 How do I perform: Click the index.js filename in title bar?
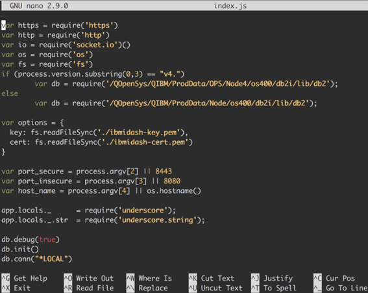(230, 6)
